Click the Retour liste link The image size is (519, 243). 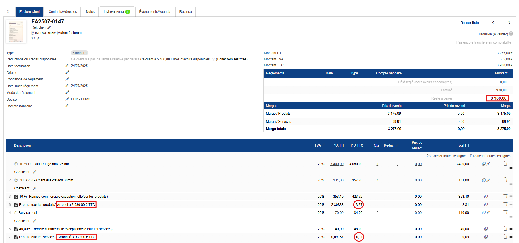tap(469, 23)
